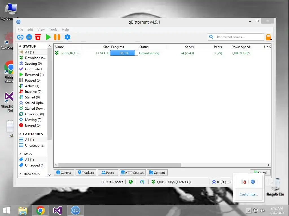Open the View menu
Screen dimensions: 289x216
point(41,29)
